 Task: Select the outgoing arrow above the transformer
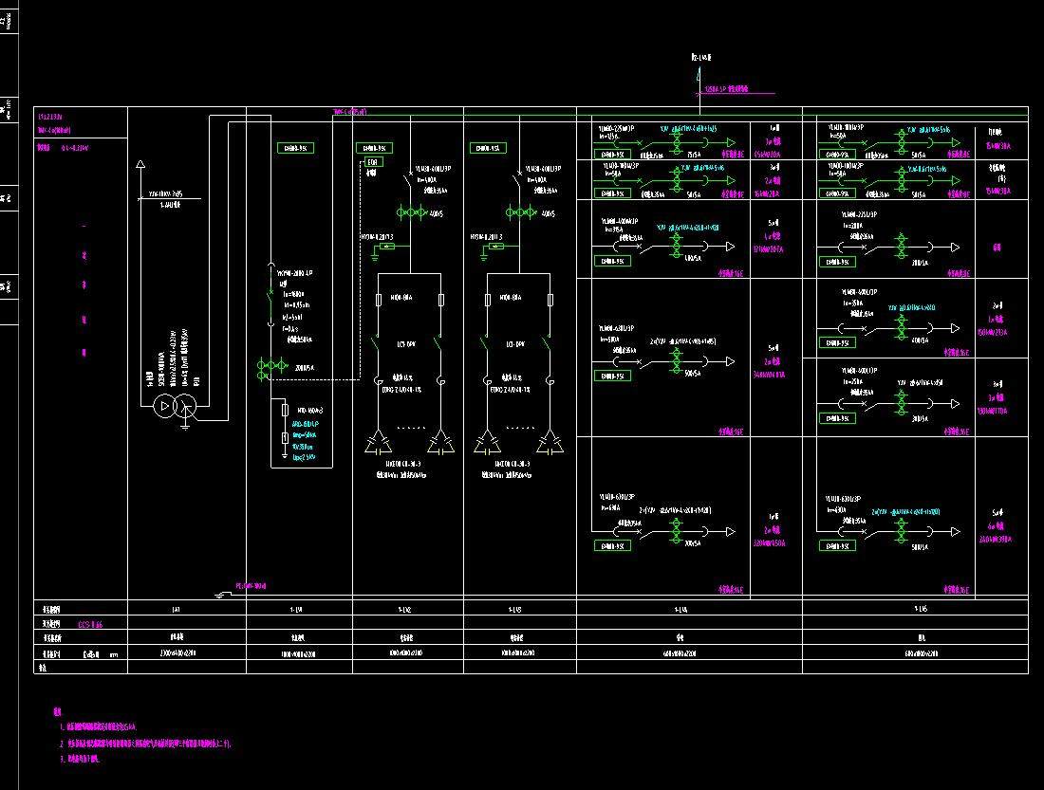click(140, 165)
